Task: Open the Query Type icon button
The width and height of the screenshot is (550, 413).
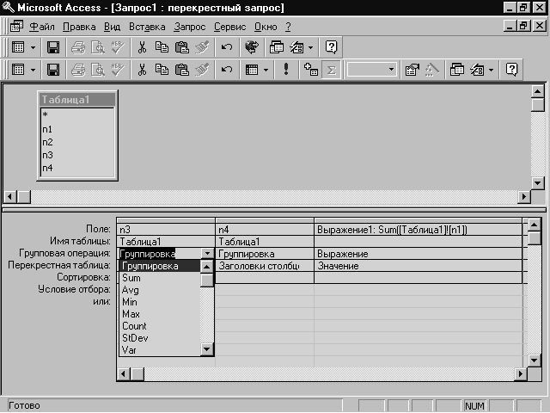Action: [x=252, y=70]
